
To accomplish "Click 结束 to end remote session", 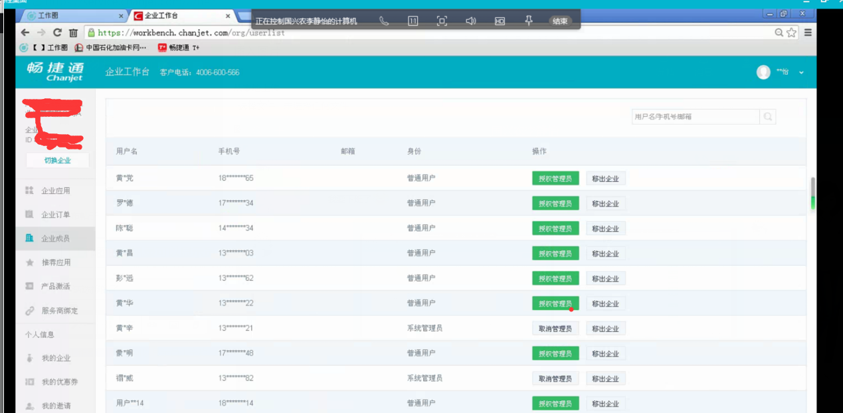I will (x=560, y=21).
